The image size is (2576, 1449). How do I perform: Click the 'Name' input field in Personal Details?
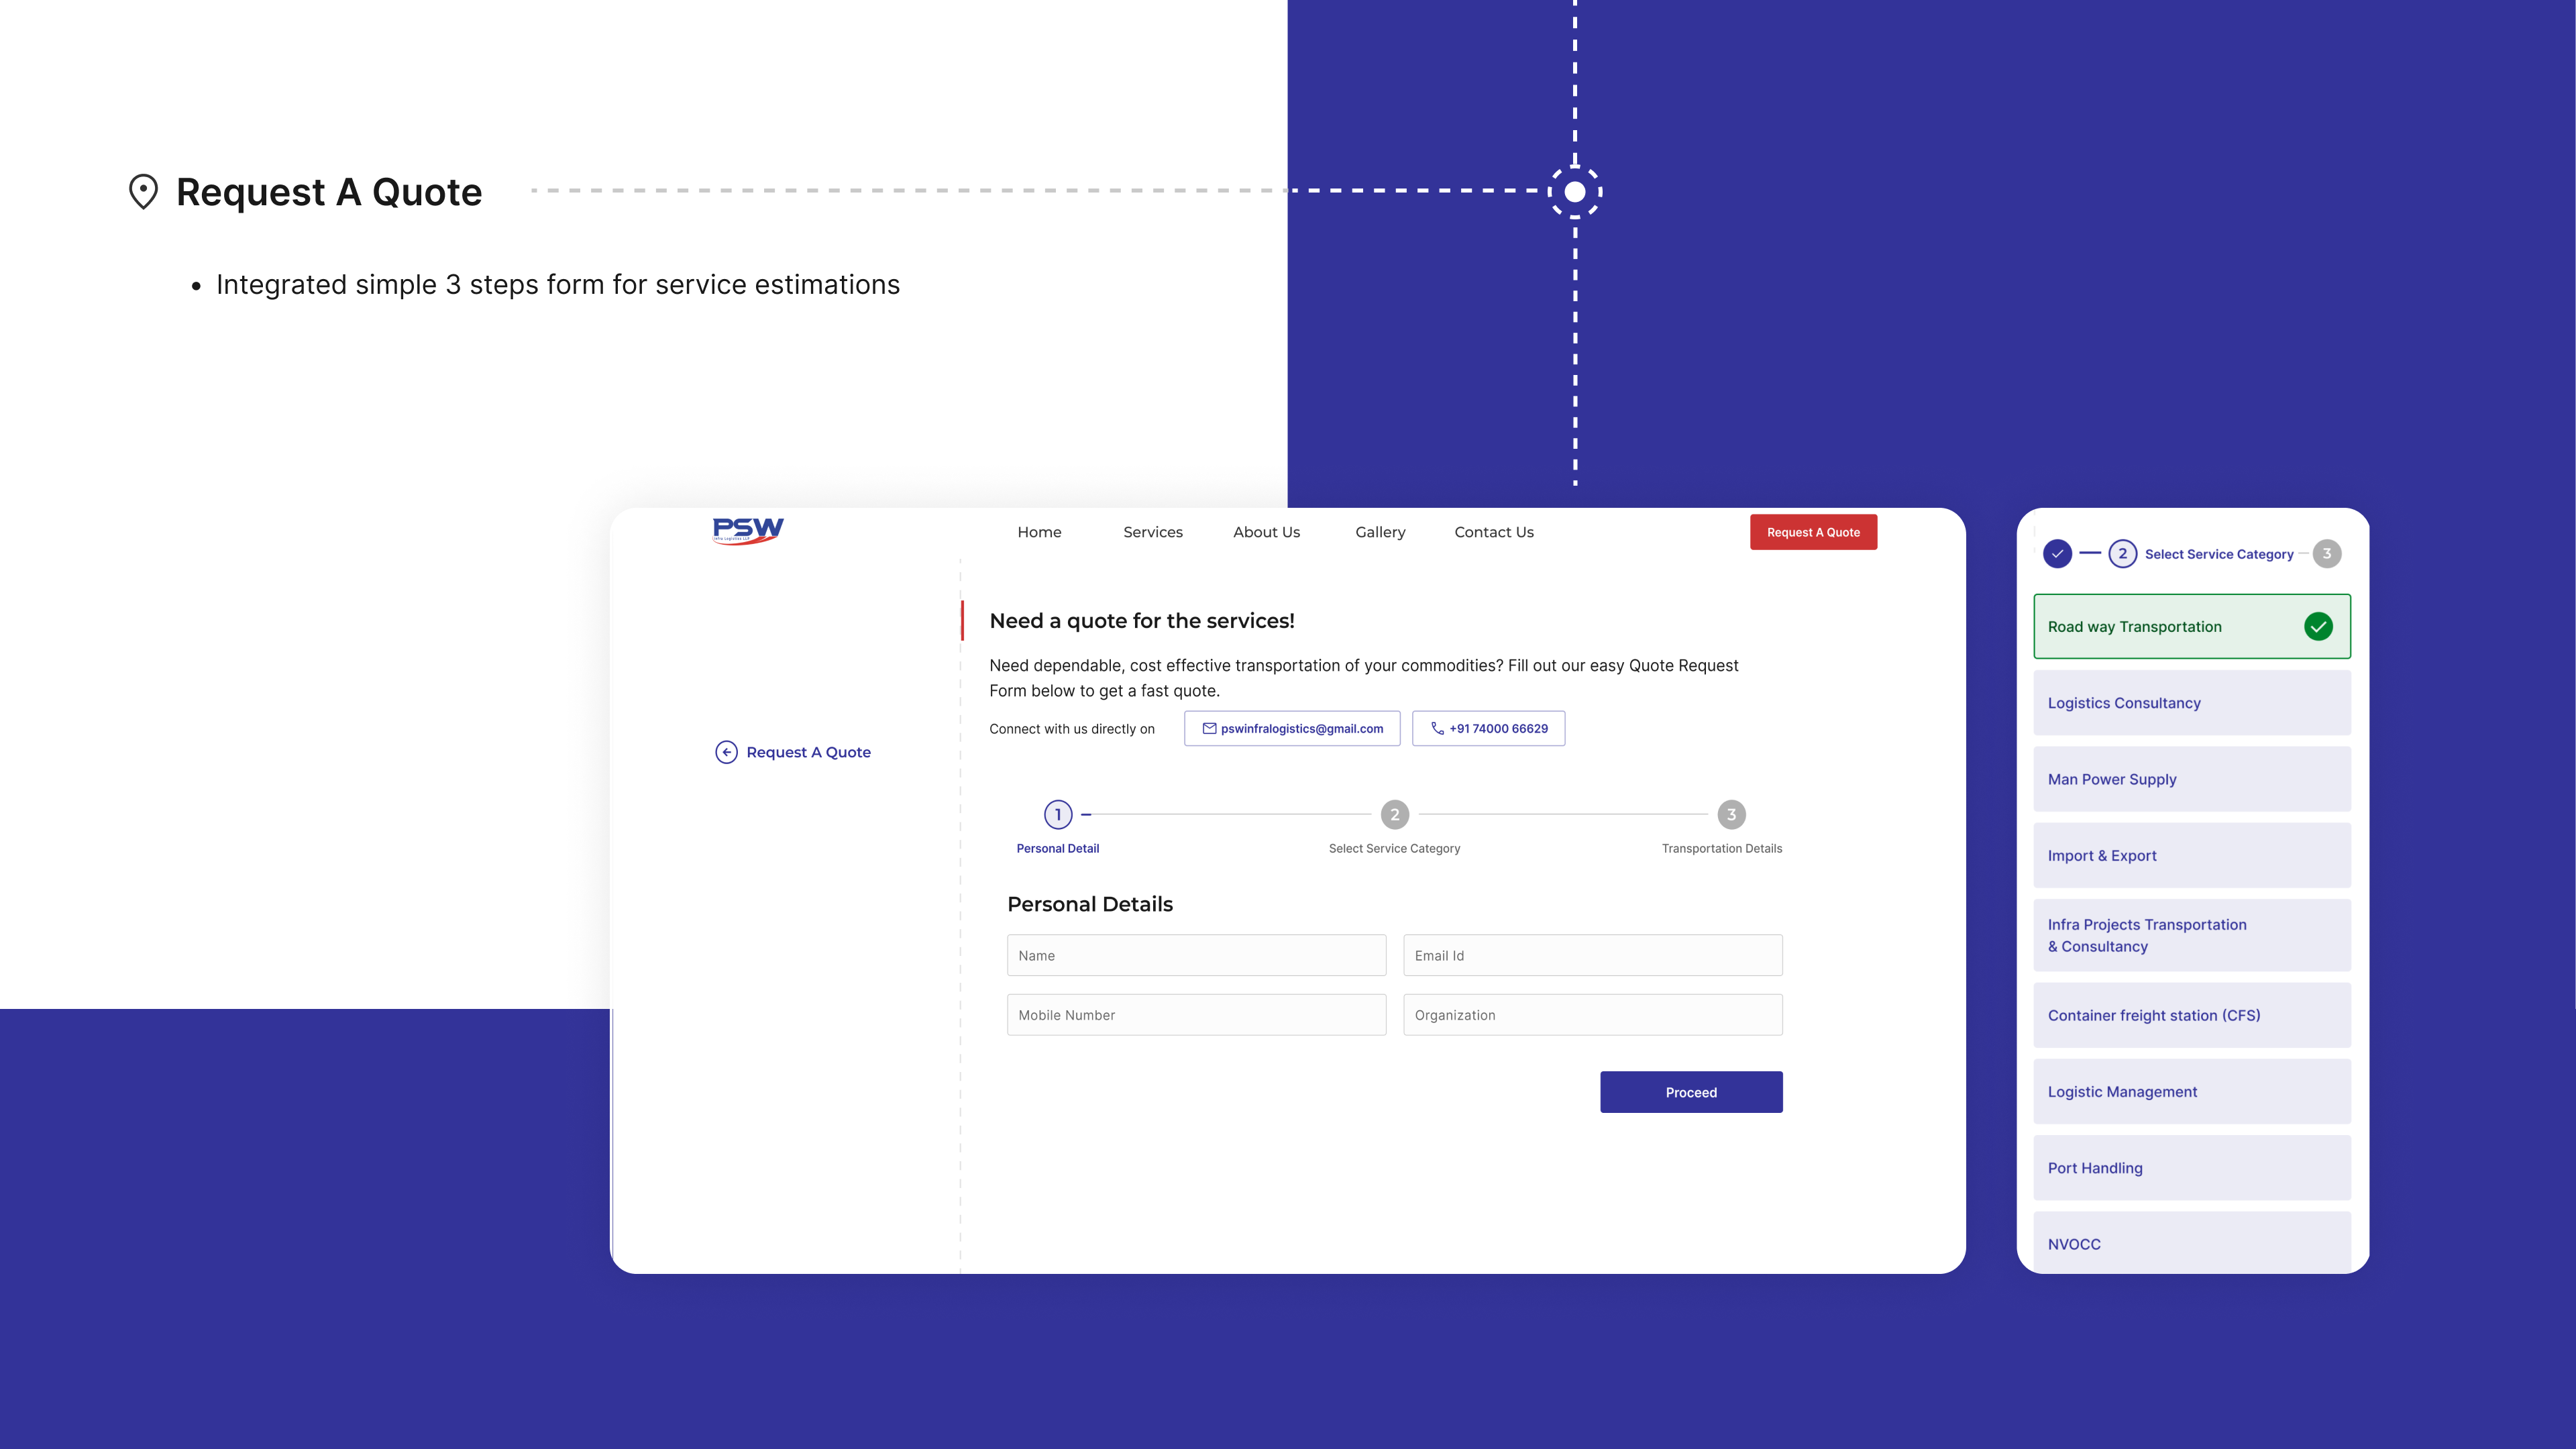pos(1196,955)
